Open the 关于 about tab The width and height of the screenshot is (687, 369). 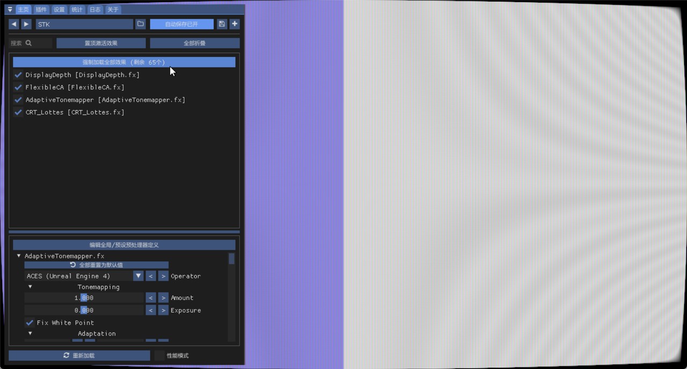113,10
